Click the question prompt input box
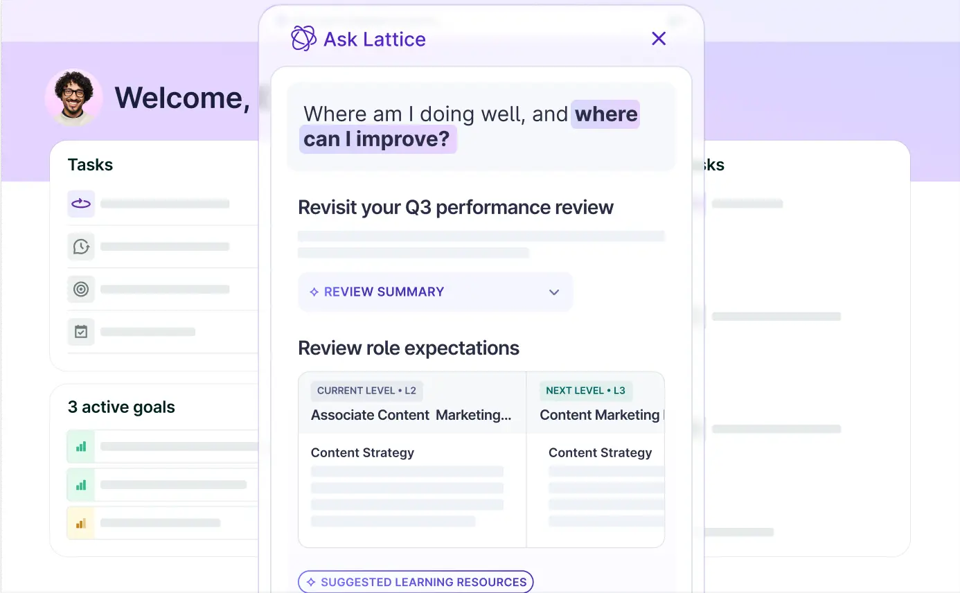 481,127
